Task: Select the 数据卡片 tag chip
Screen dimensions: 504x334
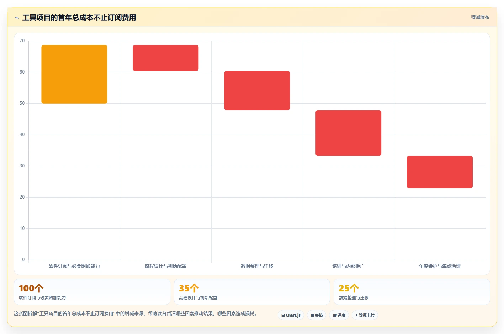Action: click(x=365, y=315)
